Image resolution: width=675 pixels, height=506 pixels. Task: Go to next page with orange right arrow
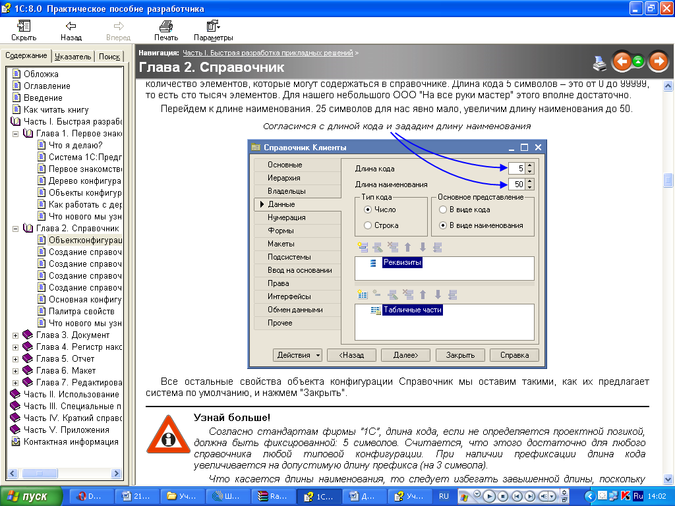click(x=658, y=61)
